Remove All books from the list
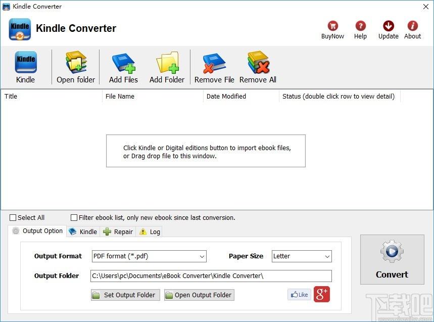 pos(258,67)
